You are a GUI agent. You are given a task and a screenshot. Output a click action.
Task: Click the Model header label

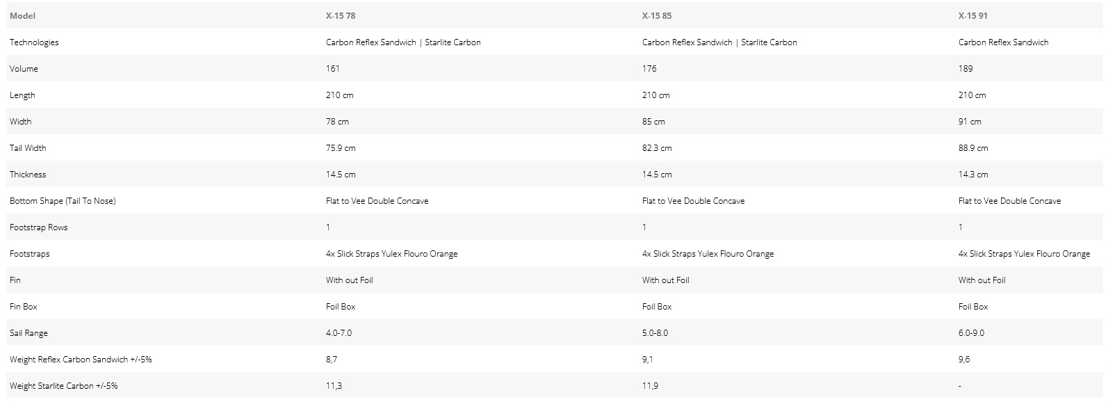tap(22, 15)
